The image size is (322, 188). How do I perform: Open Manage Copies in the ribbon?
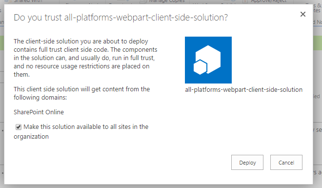(166, 1)
